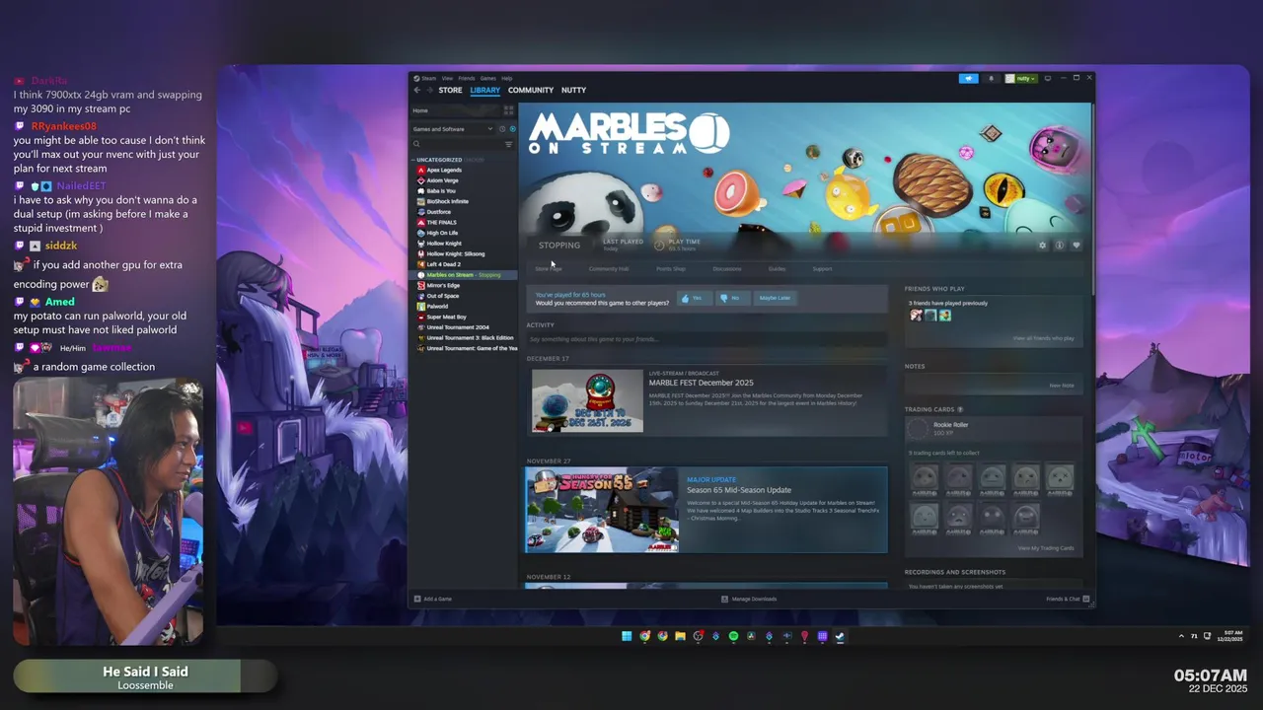Select Left 4 Dead 2 in the library
This screenshot has height=710, width=1263.
[x=443, y=264]
